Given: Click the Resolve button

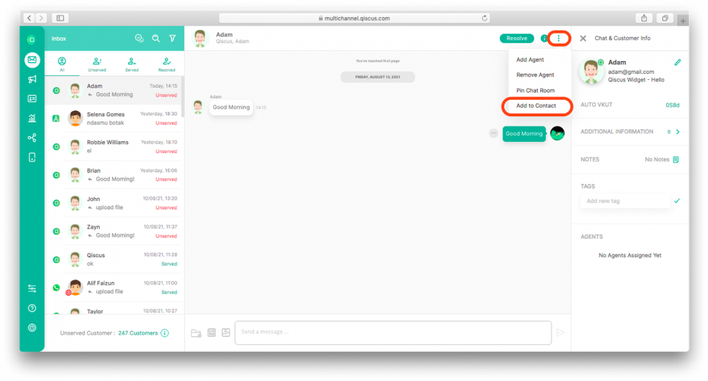Looking at the screenshot, I should (516, 38).
